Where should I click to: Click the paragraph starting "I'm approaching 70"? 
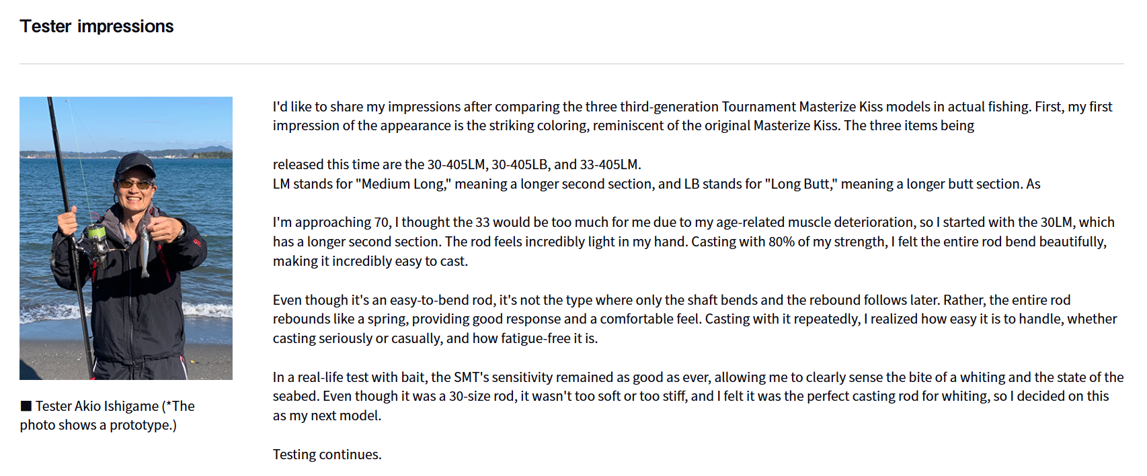[693, 242]
